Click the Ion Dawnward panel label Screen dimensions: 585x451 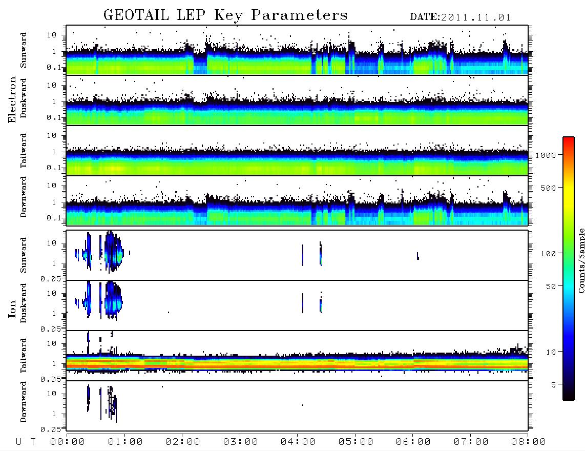[24, 402]
